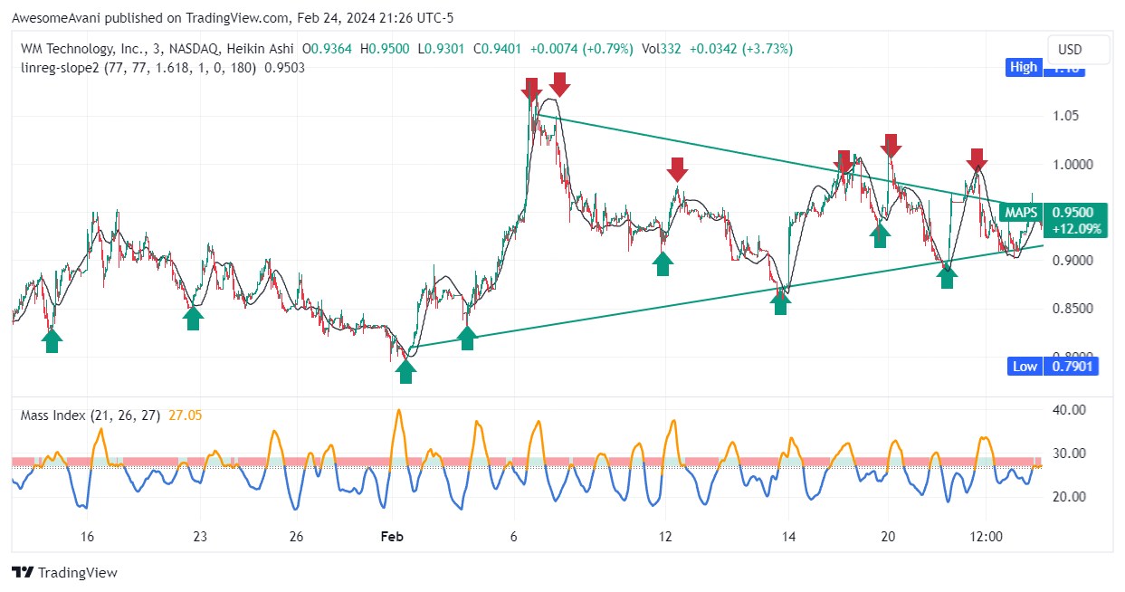The image size is (1125, 592).
Task: Click the Feb label on time axis
Action: 391,537
